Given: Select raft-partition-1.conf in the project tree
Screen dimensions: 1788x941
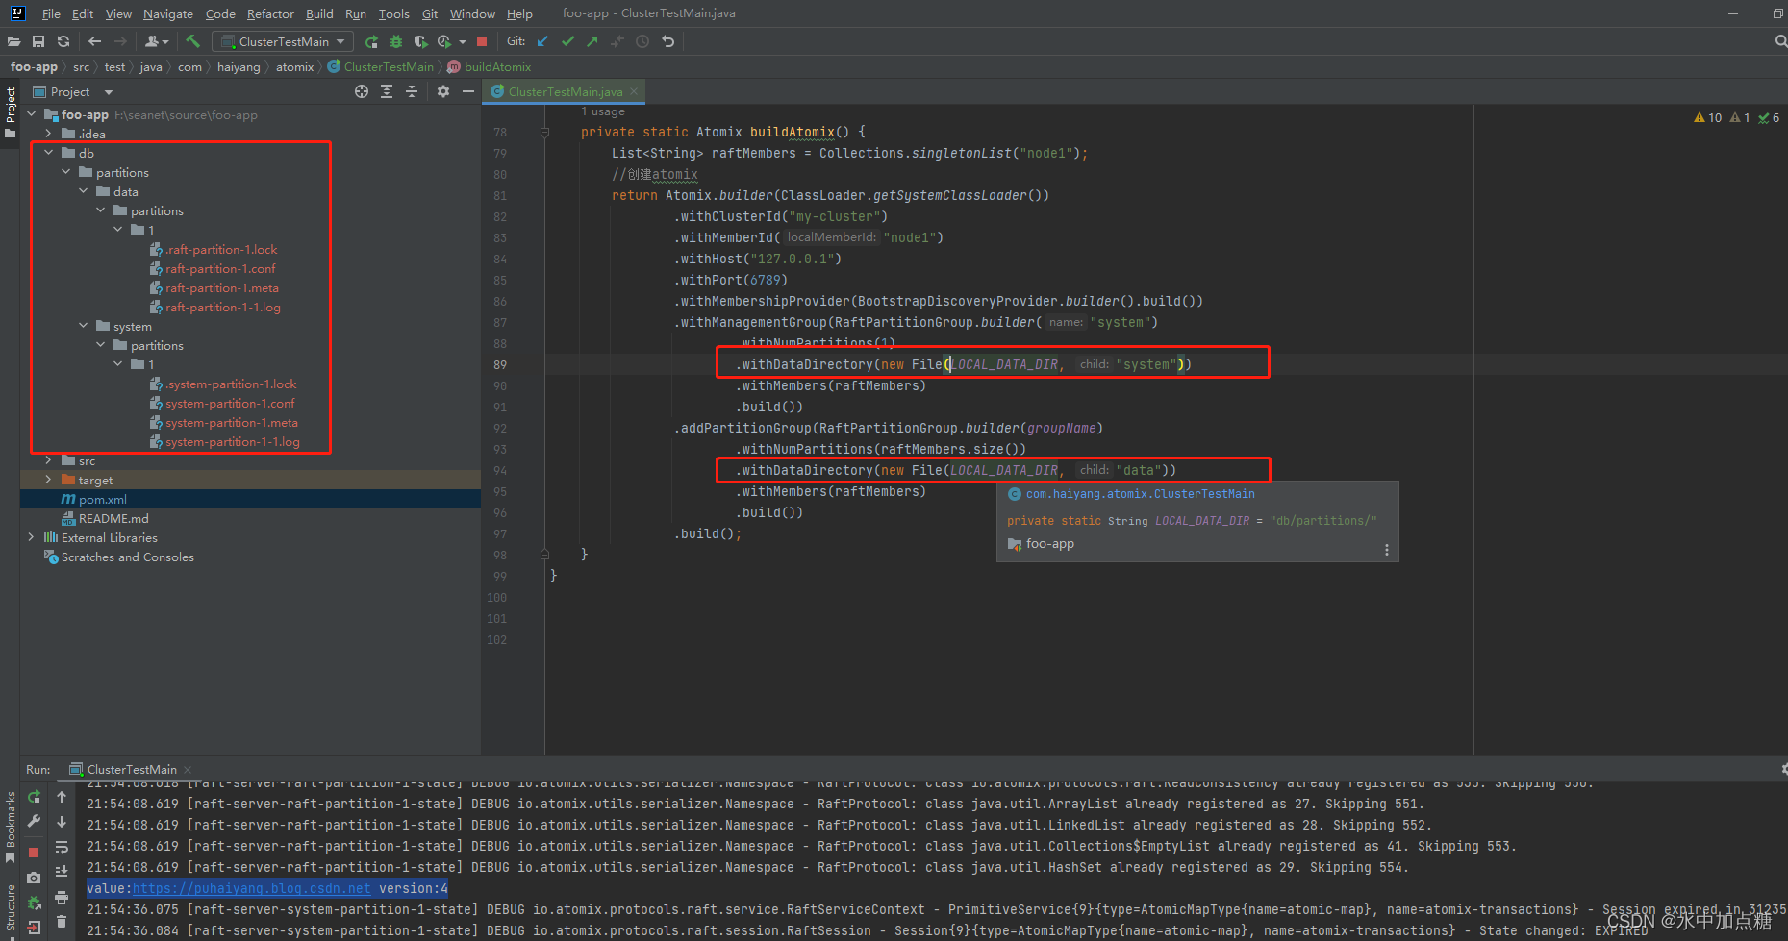Looking at the screenshot, I should click(220, 268).
